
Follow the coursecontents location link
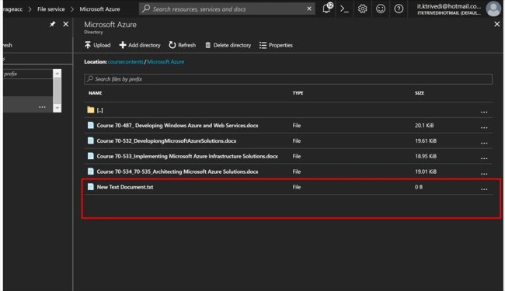tap(126, 62)
